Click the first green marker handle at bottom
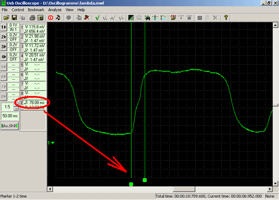Screen dimensions: 279x200 click(x=131, y=184)
